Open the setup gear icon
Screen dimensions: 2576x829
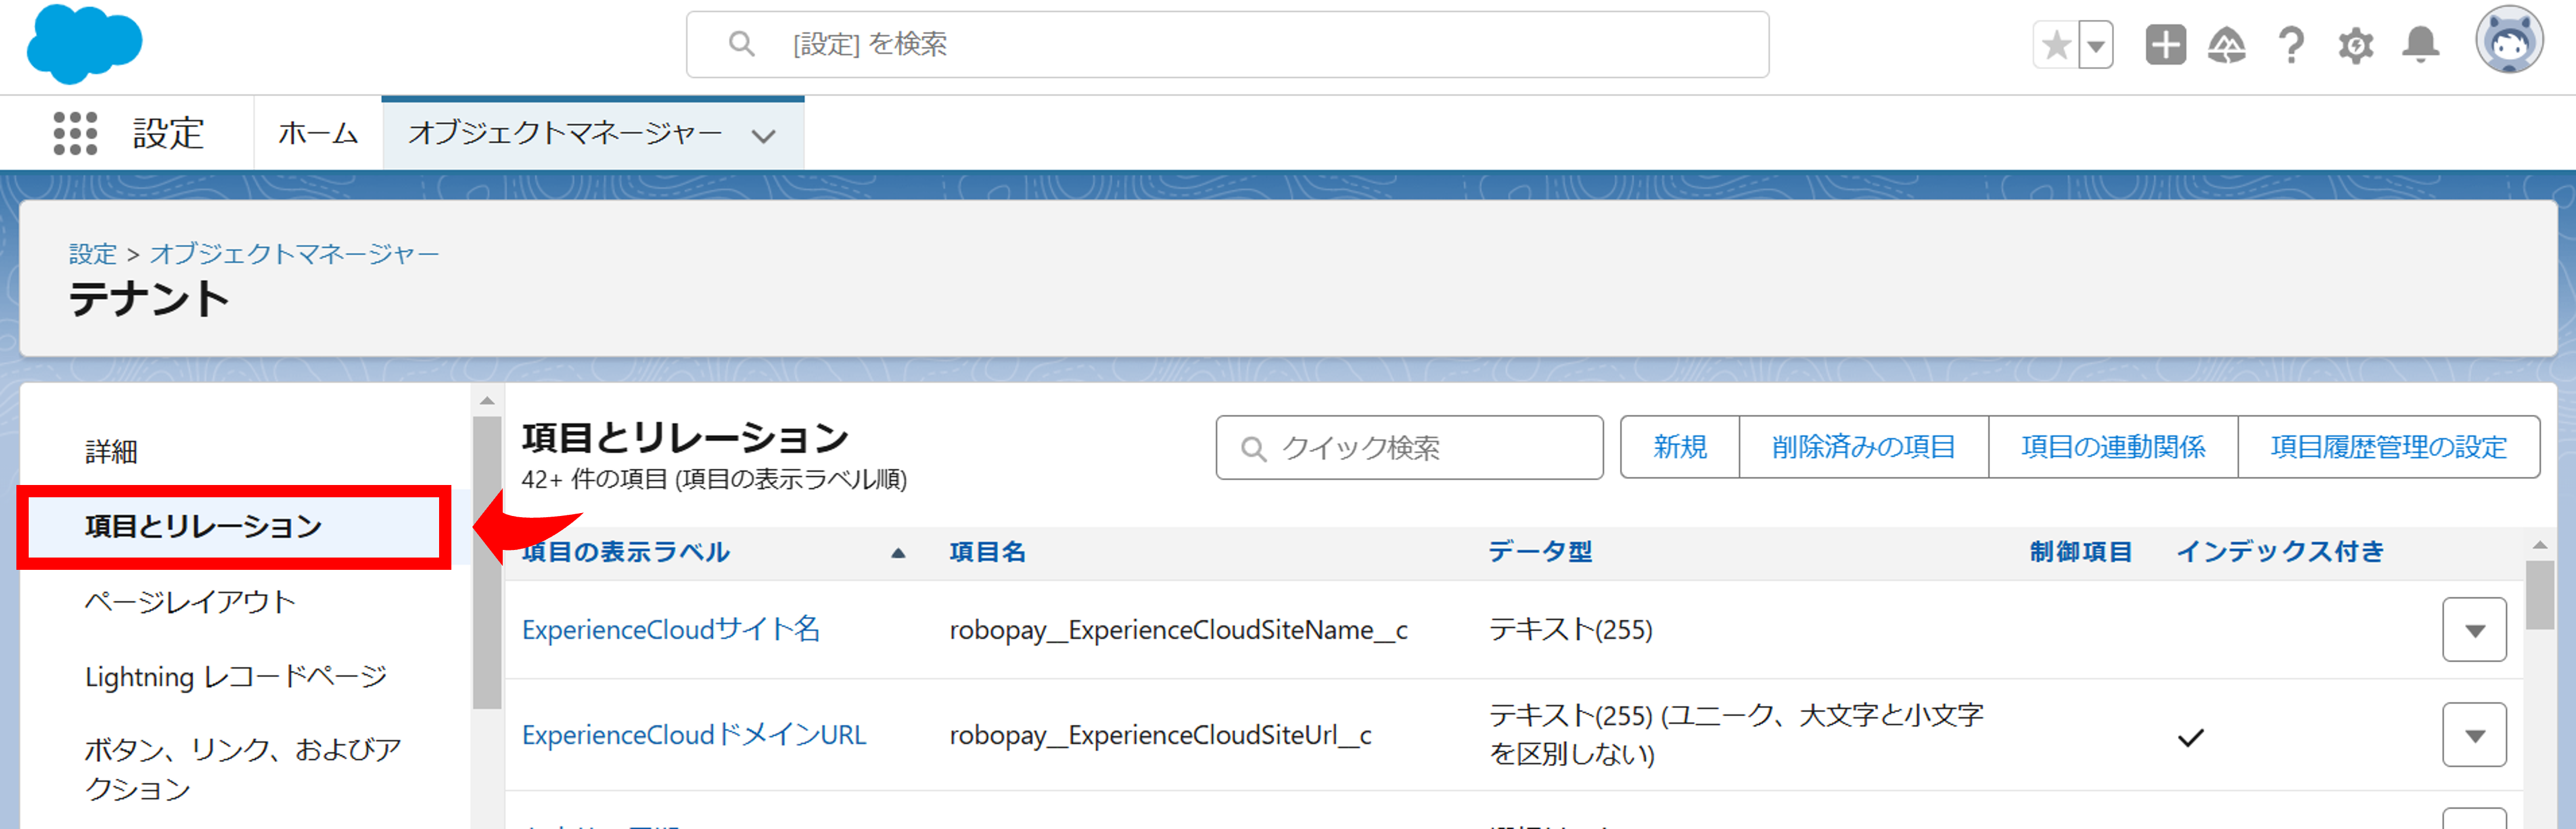click(2355, 45)
